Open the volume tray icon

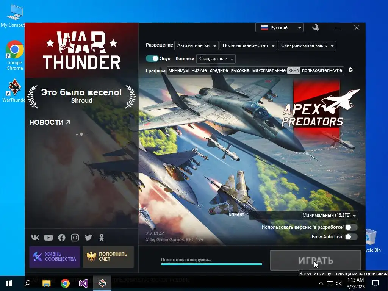pyautogui.click(x=339, y=283)
